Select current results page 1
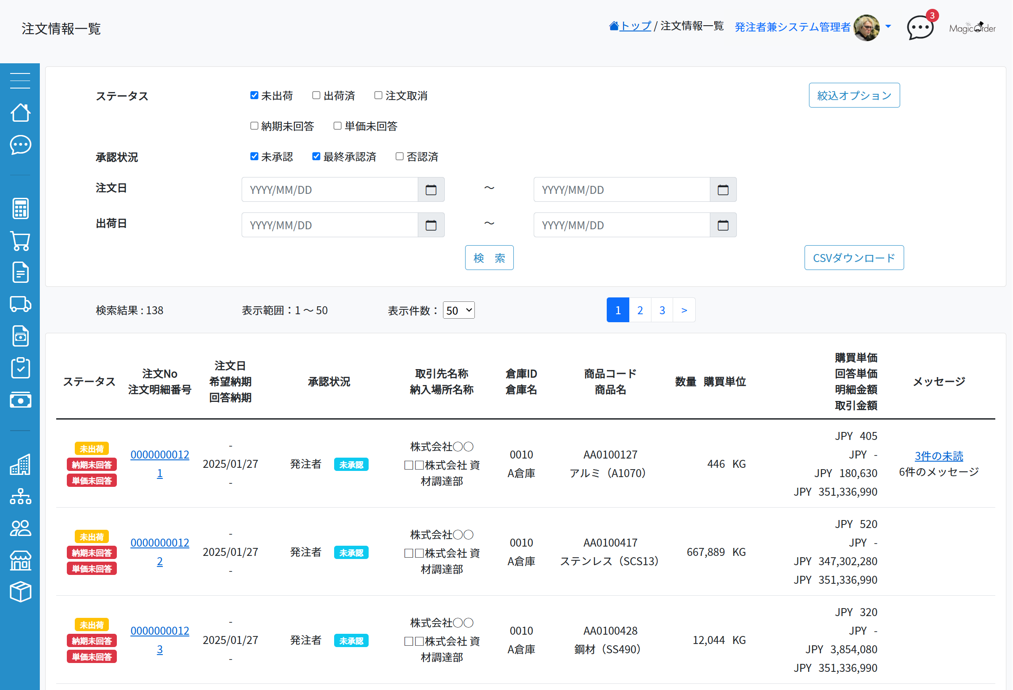The height and width of the screenshot is (690, 1013). tap(618, 310)
